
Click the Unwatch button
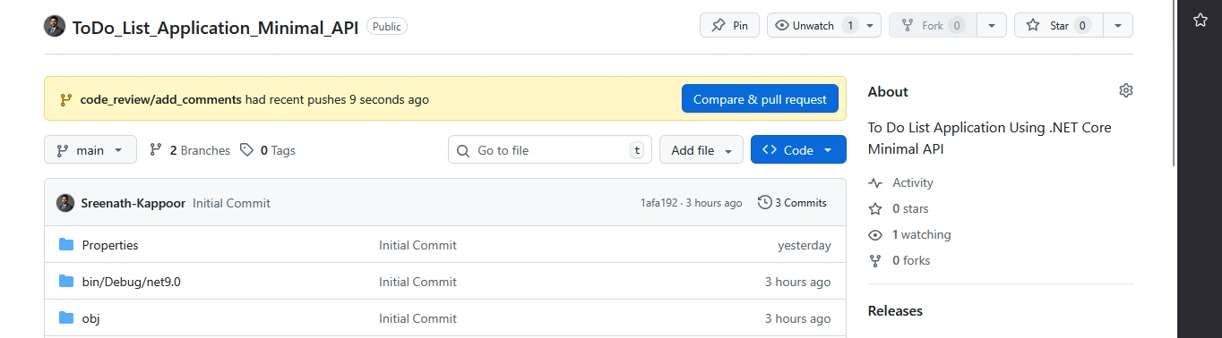point(814,25)
